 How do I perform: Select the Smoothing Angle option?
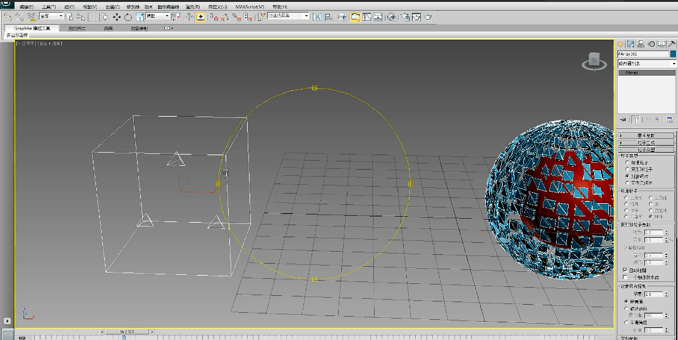(626, 322)
